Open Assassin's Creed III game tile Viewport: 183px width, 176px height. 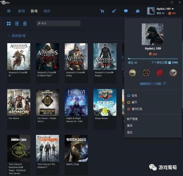coord(19,63)
